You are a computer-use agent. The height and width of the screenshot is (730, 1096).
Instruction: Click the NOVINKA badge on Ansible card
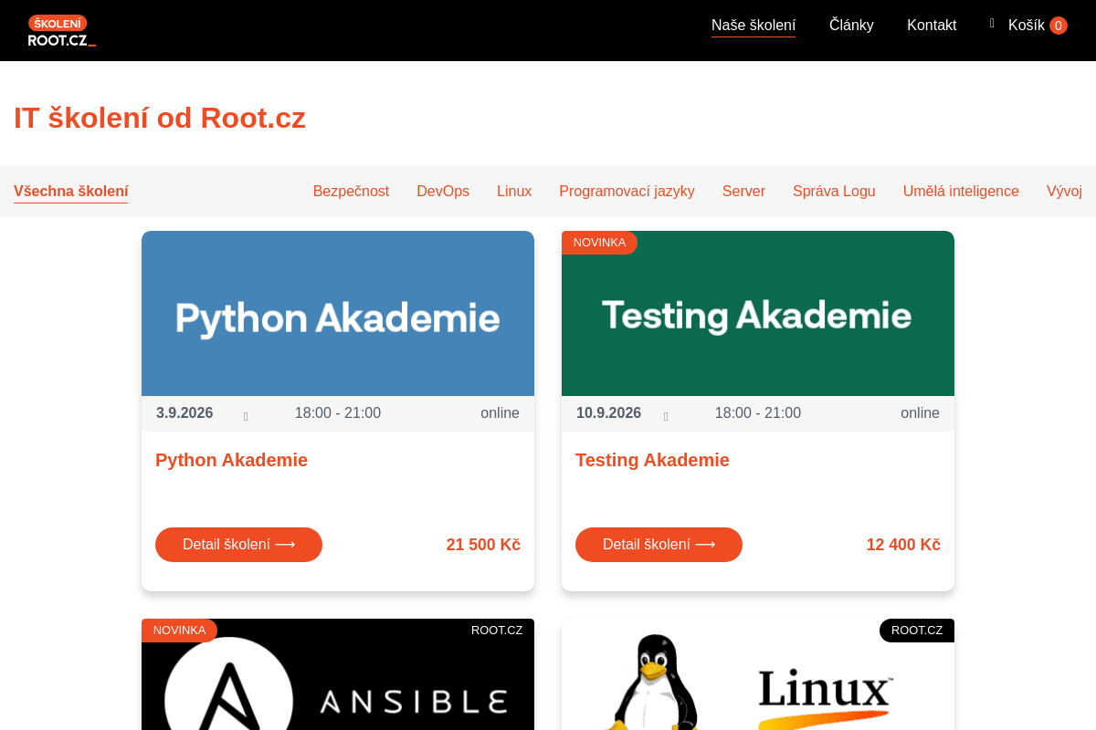[179, 631]
